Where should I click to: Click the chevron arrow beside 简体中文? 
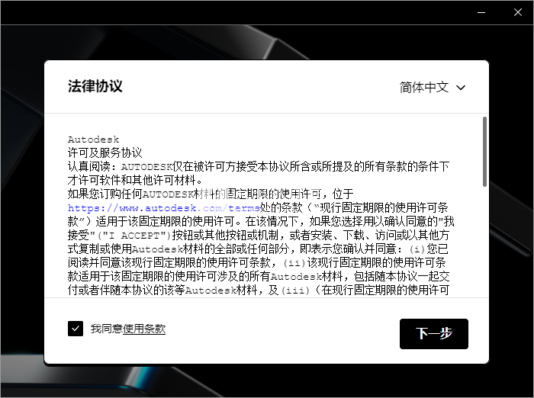(461, 88)
